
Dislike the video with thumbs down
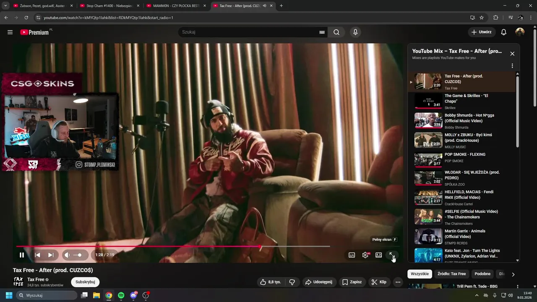[292, 282]
